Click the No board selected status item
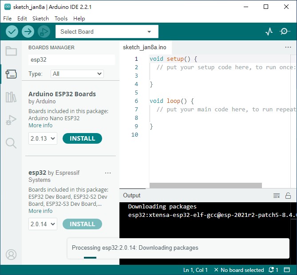 (239, 270)
